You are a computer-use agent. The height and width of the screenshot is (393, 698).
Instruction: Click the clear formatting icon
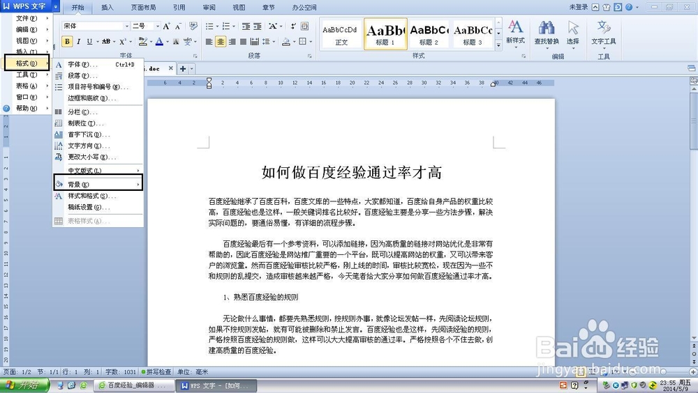click(193, 26)
